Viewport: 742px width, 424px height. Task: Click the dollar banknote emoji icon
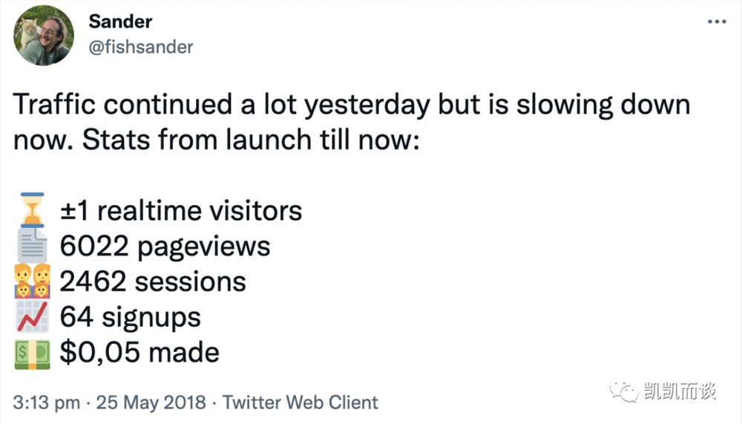[x=32, y=353]
